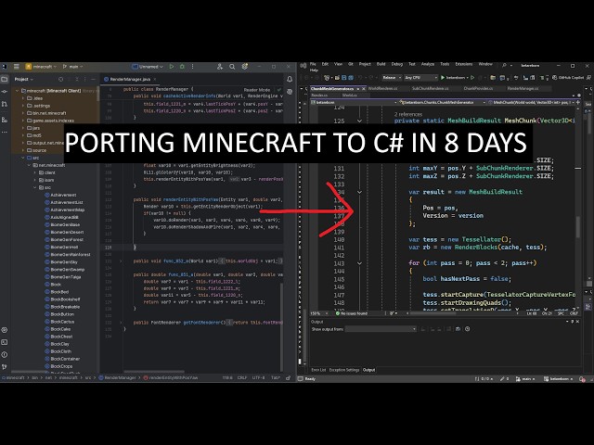Click IntelliJ more actions vertical dots

(x=192, y=67)
